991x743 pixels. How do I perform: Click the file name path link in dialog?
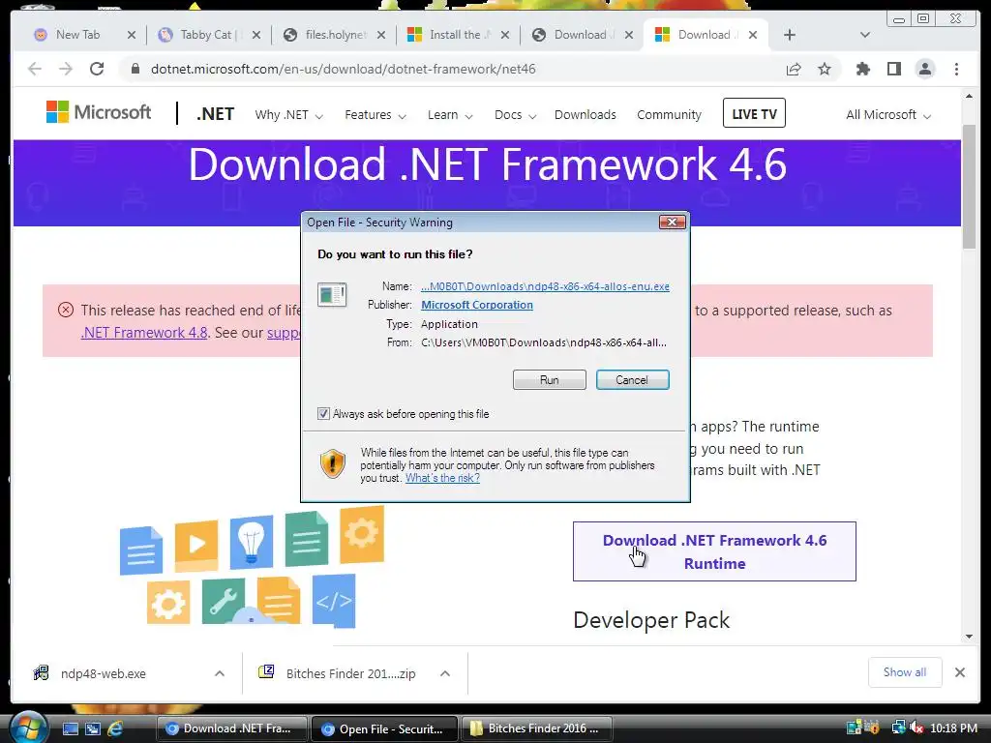[x=545, y=286]
